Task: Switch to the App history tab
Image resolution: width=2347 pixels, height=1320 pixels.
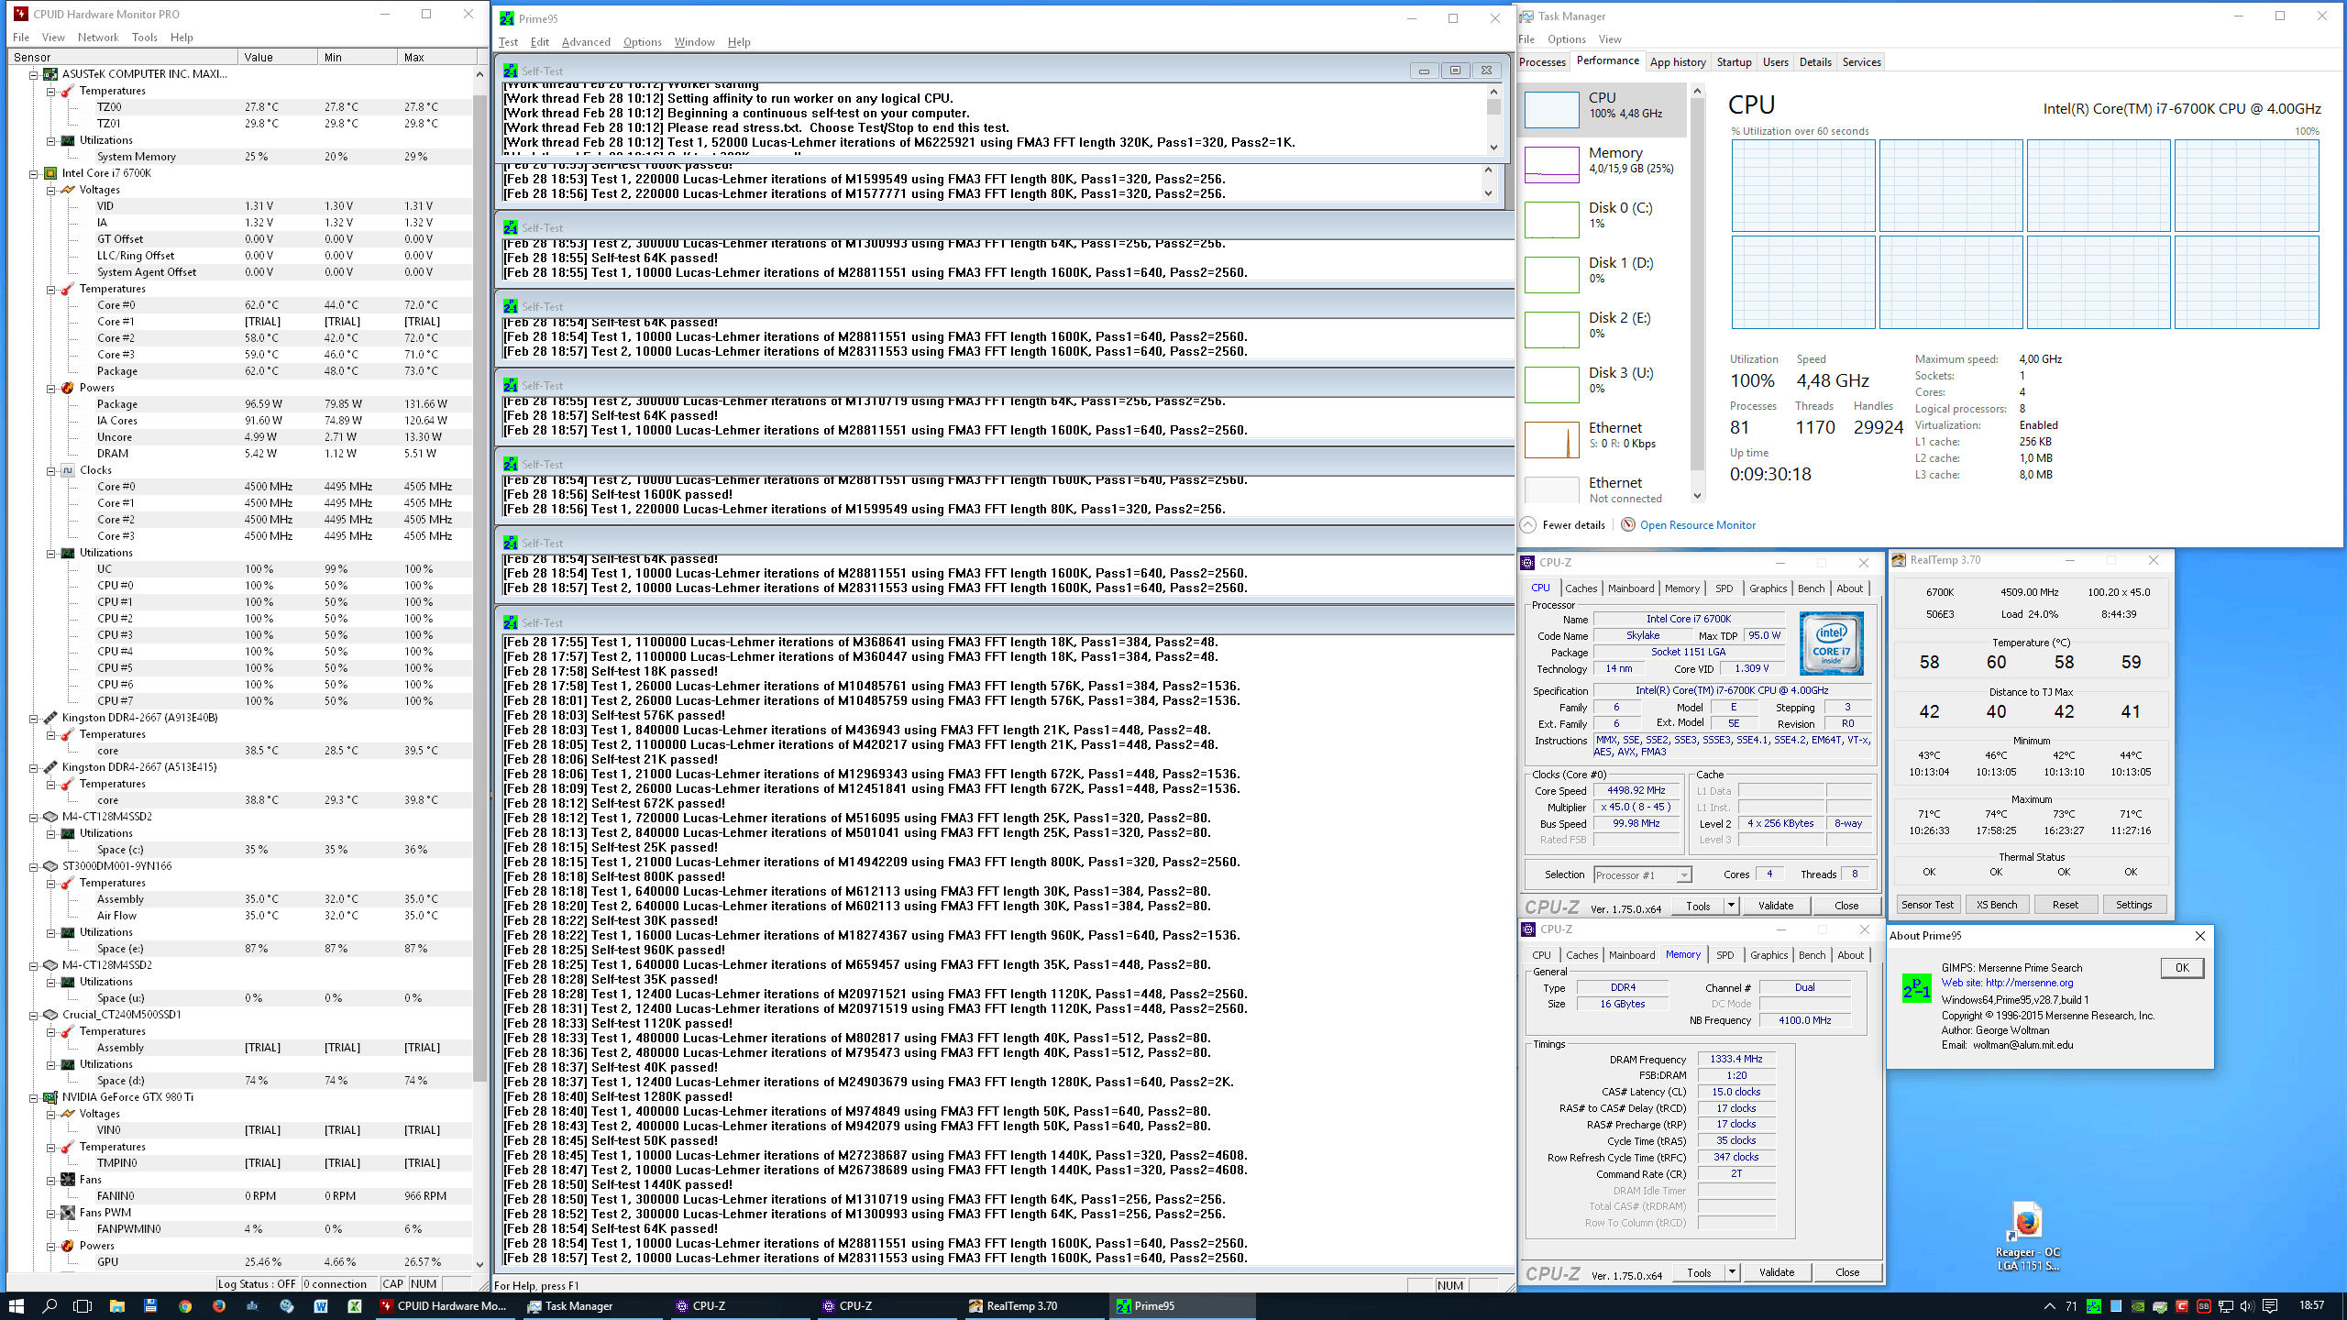Action: click(x=1678, y=62)
